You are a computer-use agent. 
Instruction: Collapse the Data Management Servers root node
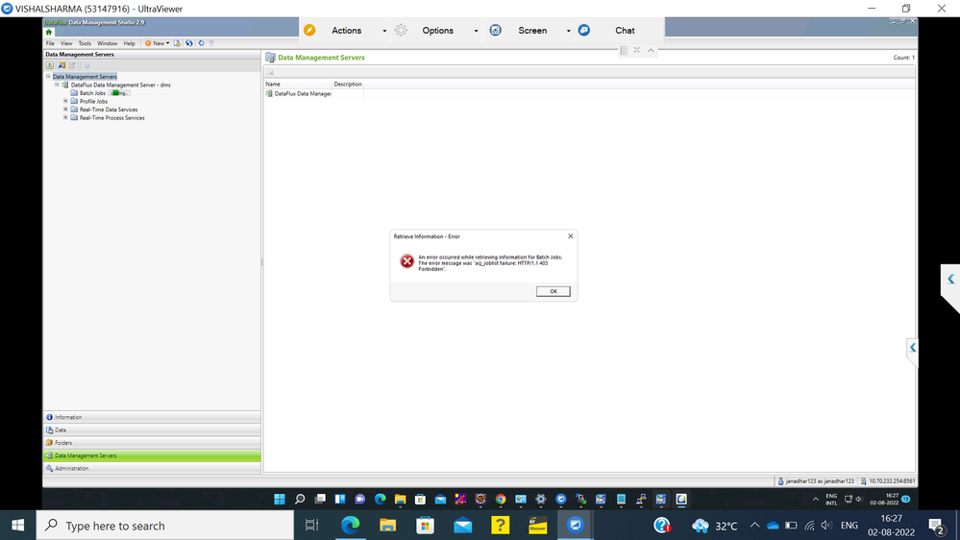[x=48, y=77]
